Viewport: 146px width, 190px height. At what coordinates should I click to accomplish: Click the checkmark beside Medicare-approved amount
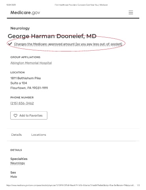click(x=10, y=44)
